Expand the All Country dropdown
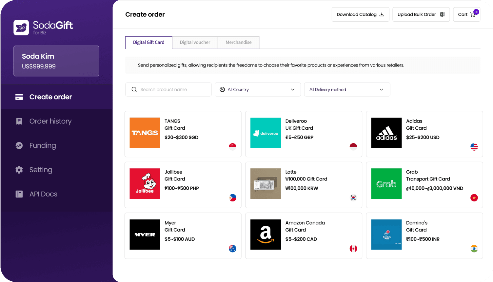The image size is (493, 282). click(258, 89)
